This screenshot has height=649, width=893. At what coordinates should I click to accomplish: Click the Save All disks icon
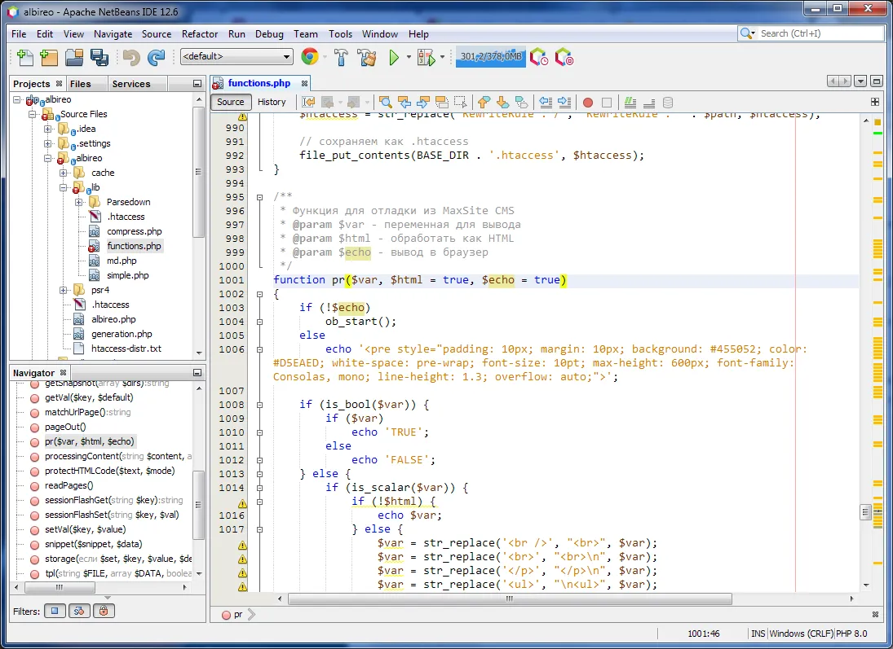point(99,57)
